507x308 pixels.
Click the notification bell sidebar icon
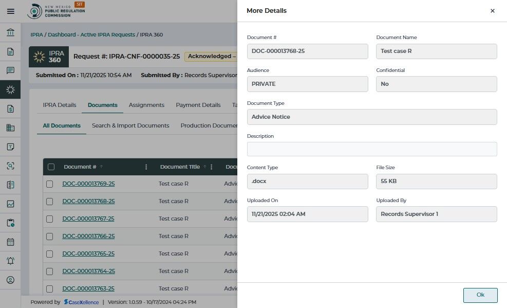point(10,261)
